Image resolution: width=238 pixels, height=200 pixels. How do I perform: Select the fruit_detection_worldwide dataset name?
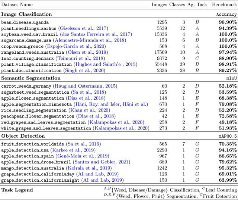[x=32, y=144]
